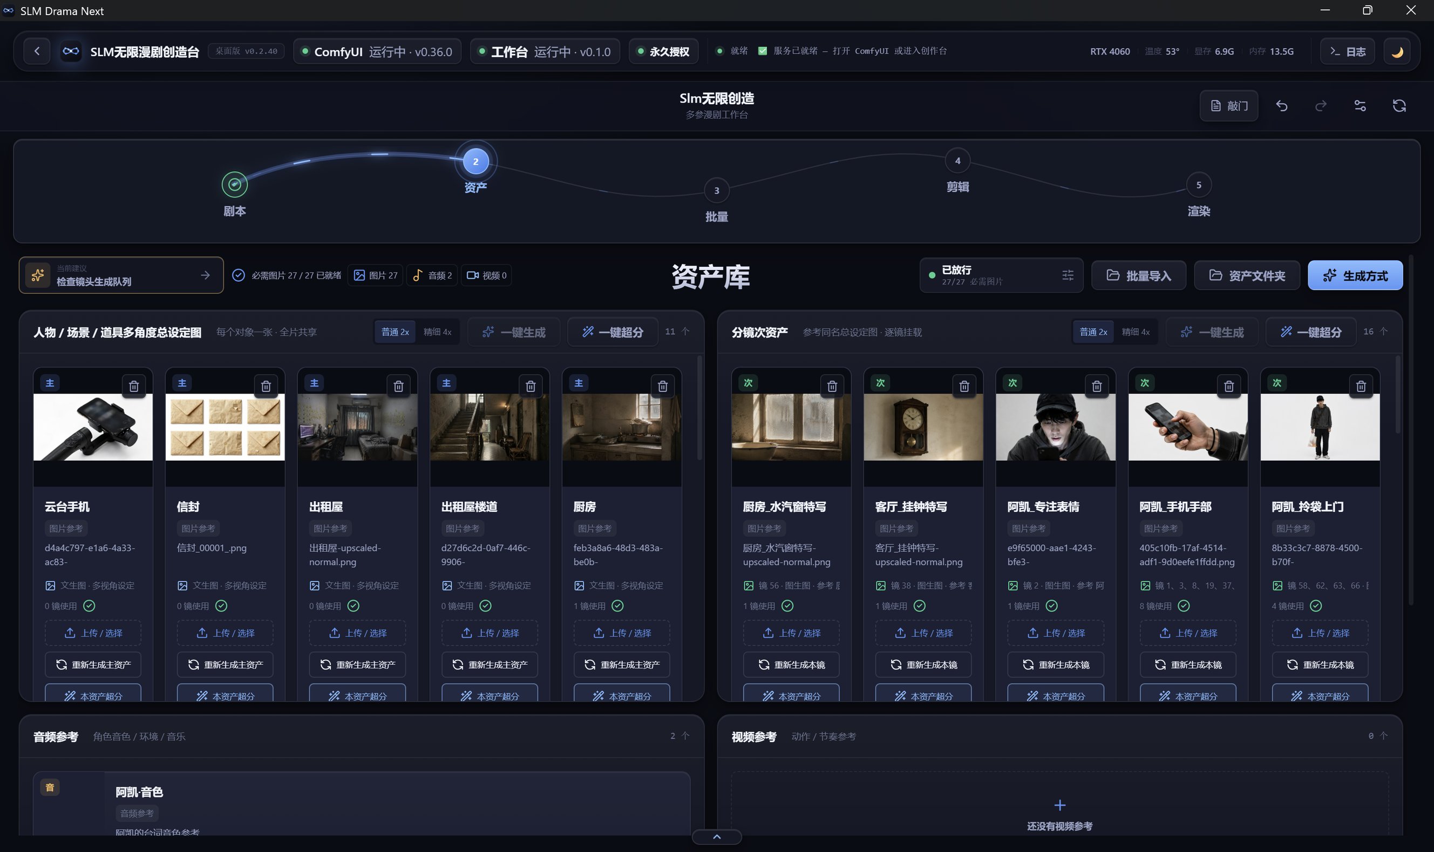Toggle the moon dark-mode icon
Image resolution: width=1434 pixels, height=852 pixels.
point(1397,51)
